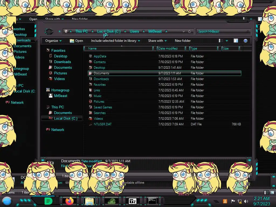Expand breadcrumb arrow after Users
This screenshot has width=276, height=207.
[x=144, y=31]
